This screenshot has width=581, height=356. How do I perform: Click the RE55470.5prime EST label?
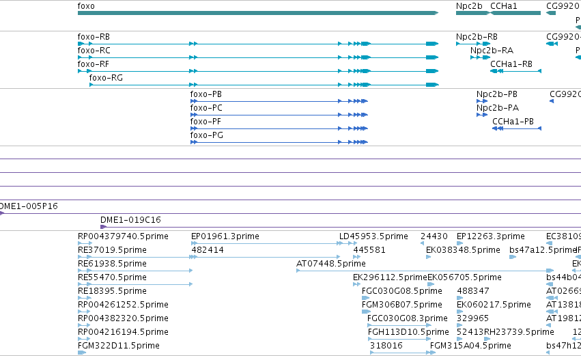tap(112, 277)
